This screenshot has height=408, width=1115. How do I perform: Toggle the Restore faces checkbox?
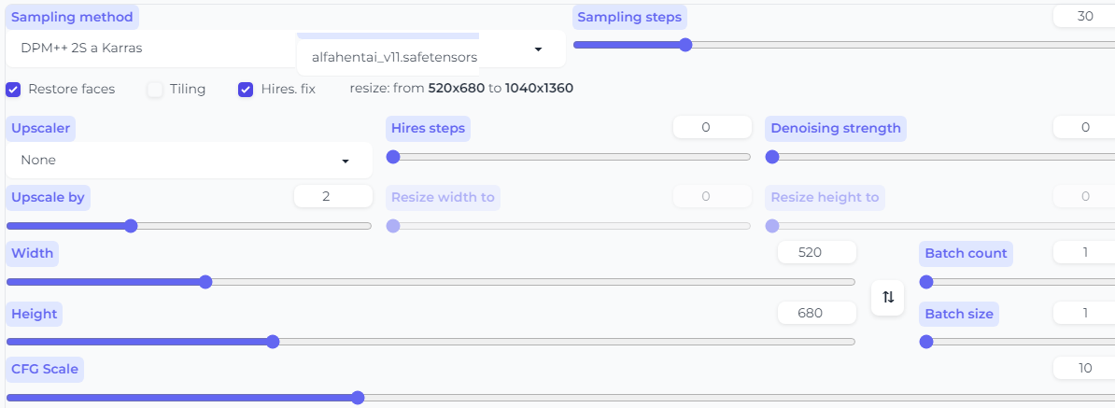pos(14,90)
